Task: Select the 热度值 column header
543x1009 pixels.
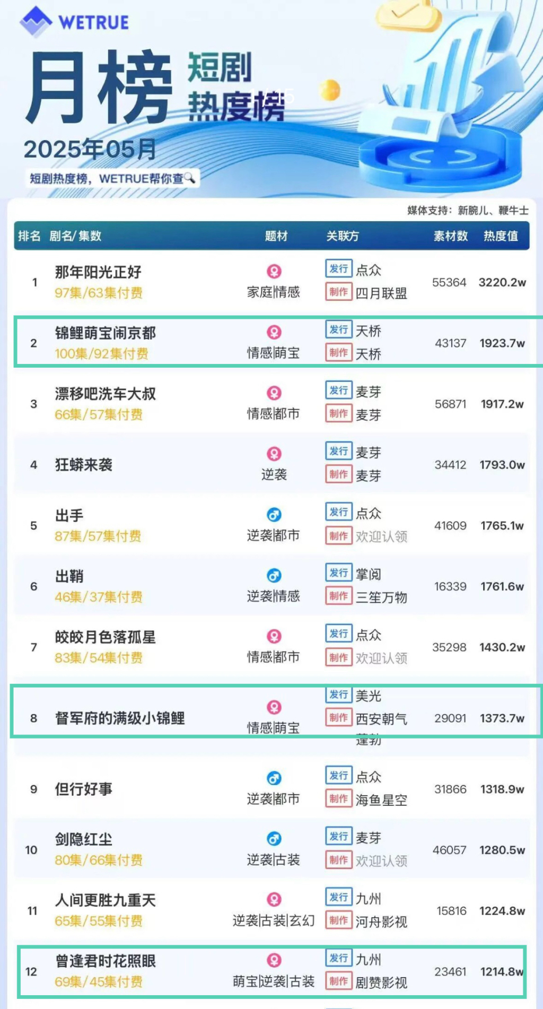Action: tap(500, 236)
